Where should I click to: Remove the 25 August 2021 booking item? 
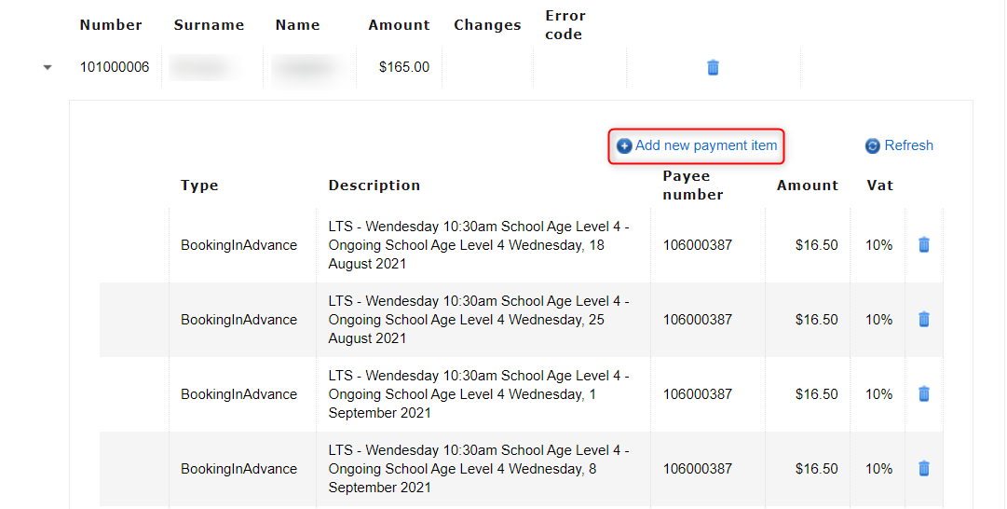coord(924,320)
